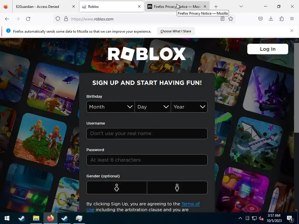
Task: Expand the birthday Year dropdown
Action: (189, 107)
